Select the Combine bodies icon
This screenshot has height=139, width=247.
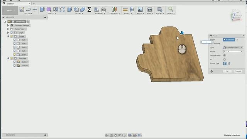[83, 9]
